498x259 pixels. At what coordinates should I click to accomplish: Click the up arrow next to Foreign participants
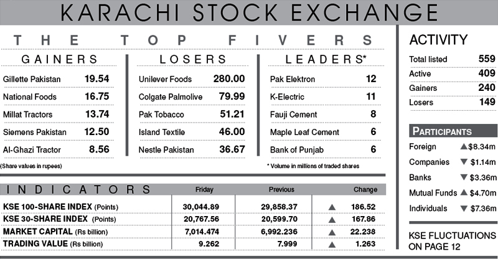[x=463, y=147]
